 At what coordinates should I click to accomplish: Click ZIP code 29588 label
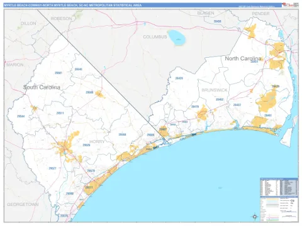(70, 193)
